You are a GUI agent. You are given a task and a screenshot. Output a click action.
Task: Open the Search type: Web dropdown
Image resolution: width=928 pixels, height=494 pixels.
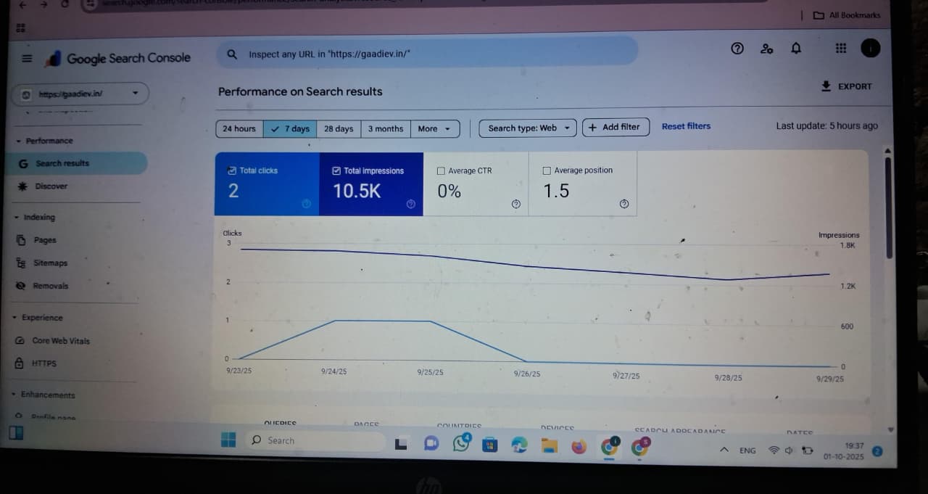click(x=528, y=128)
